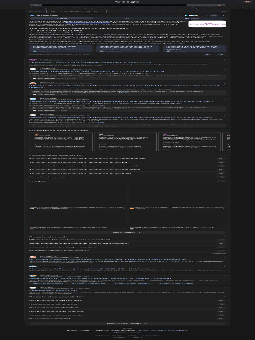Image resolution: width=255 pixels, height=340 pixels.
Task: Expand 'More search results'
Action: tap(127, 323)
